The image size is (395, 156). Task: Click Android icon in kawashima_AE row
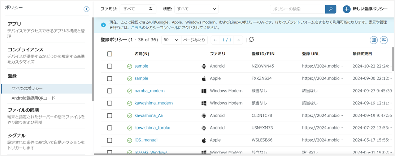(204, 116)
